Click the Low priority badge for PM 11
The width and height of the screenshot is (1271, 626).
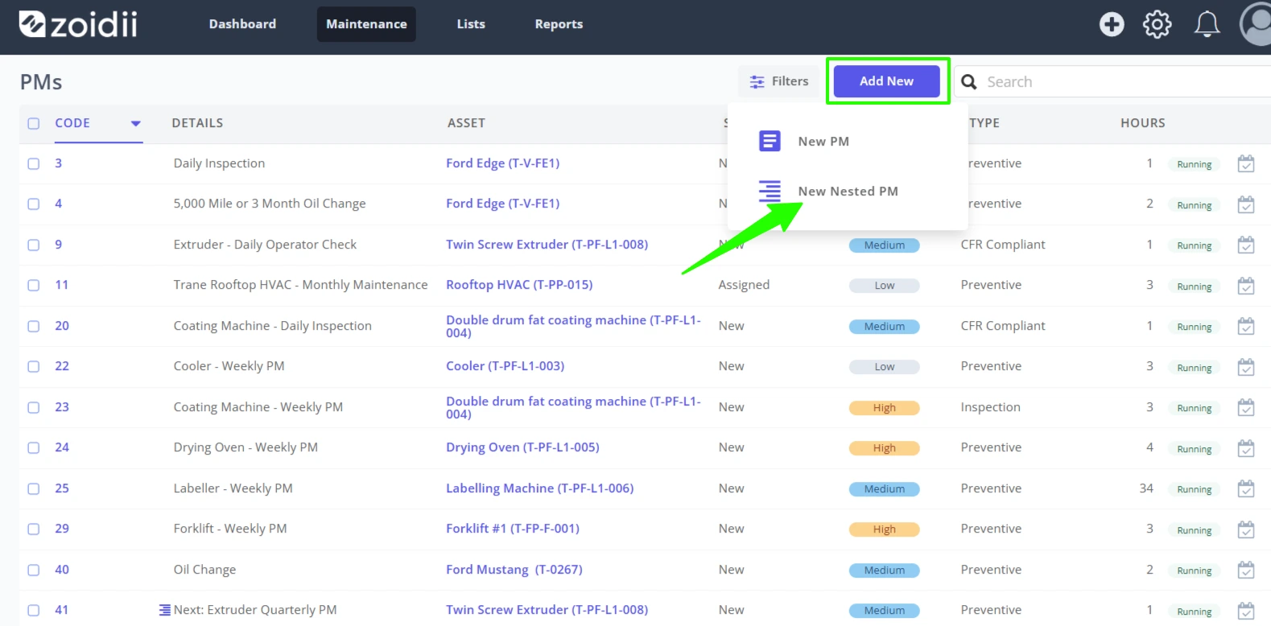884,286
